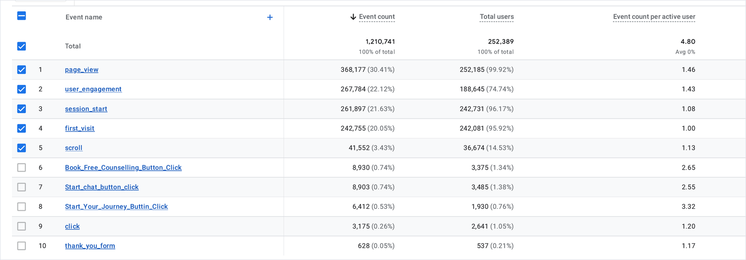
Task: Open the thank_you_form event link
Action: 90,246
